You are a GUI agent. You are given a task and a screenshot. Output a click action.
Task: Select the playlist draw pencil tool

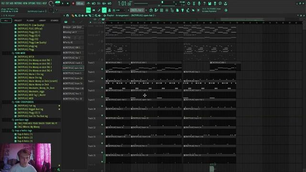(x=73, y=16)
